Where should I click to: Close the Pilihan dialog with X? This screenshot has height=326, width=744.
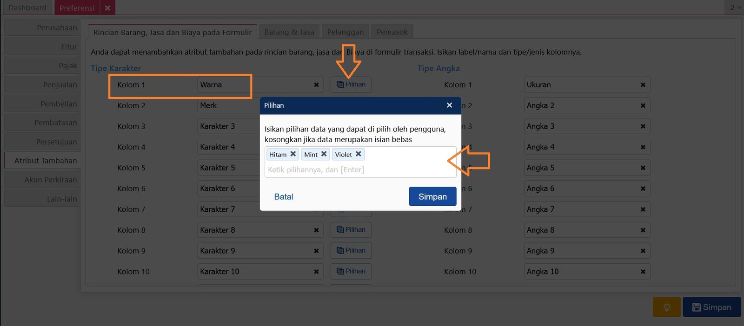click(449, 105)
